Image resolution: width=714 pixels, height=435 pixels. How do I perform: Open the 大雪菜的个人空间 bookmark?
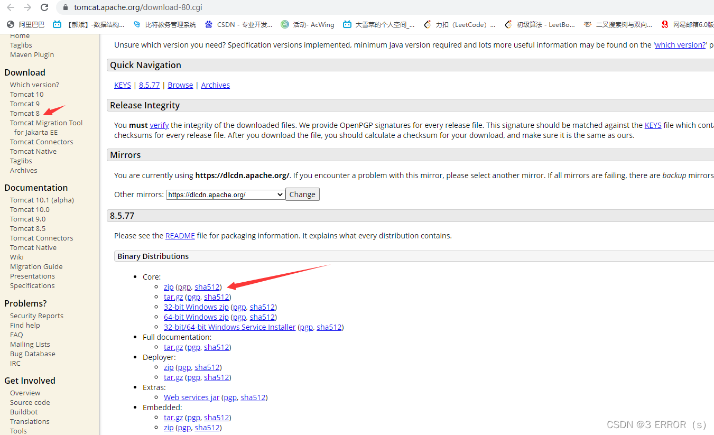click(378, 24)
